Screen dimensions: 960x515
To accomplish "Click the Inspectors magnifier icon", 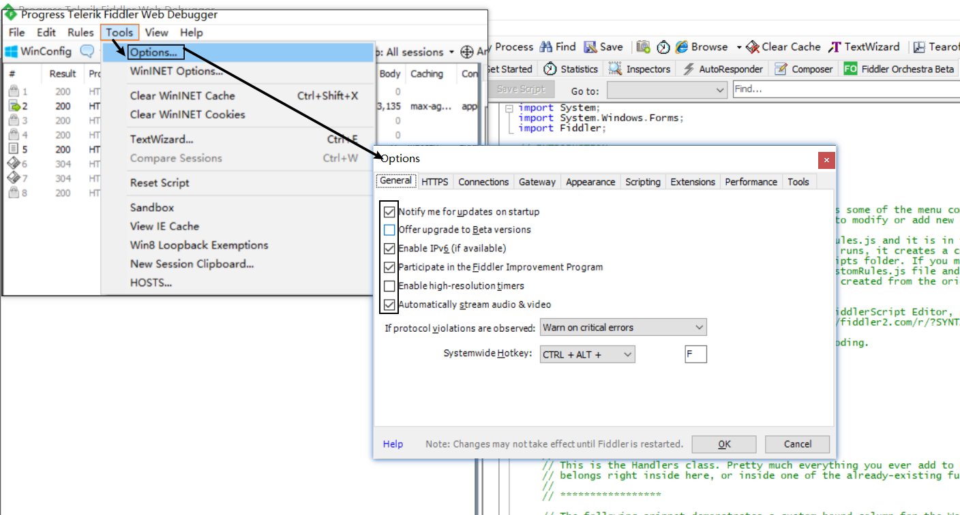I will (616, 69).
